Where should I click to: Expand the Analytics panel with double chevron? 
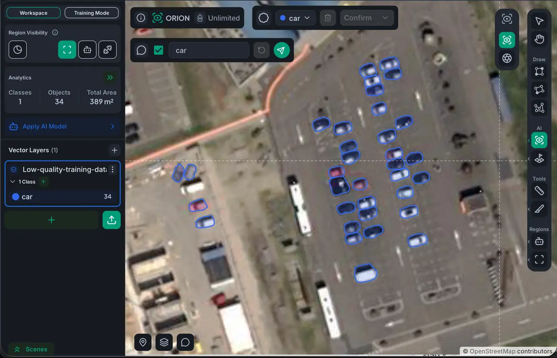(110, 78)
